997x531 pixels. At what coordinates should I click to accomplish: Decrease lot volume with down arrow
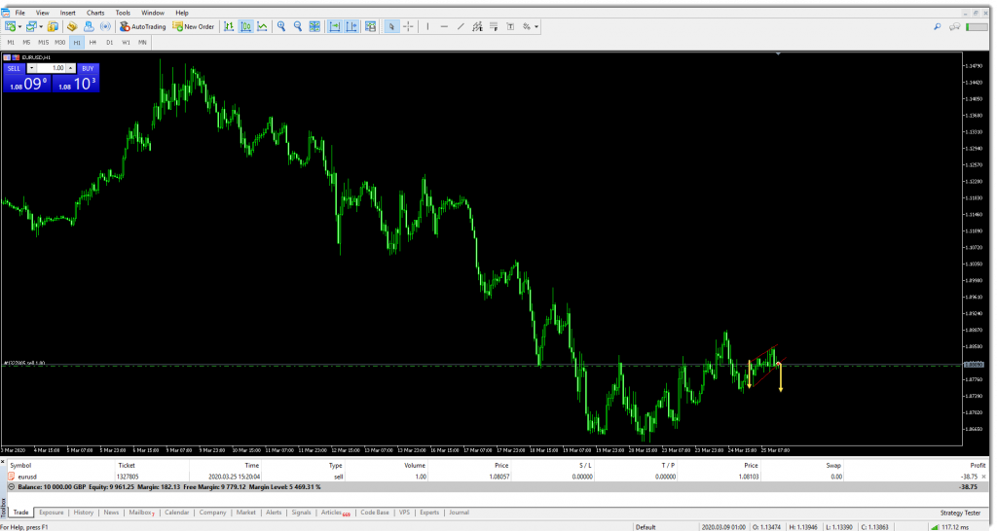(32, 68)
